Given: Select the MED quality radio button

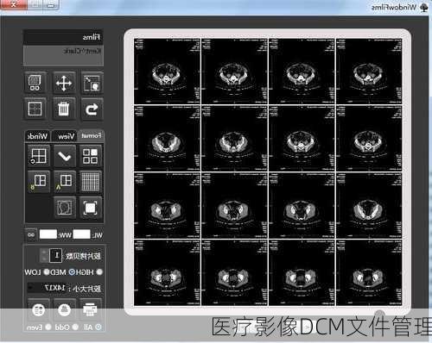Looking at the screenshot, I should coord(72,271).
